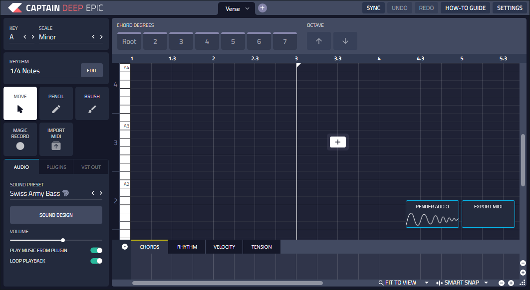The width and height of the screenshot is (530, 290).
Task: Collapse the bottom chords panel chevron
Action: click(125, 247)
